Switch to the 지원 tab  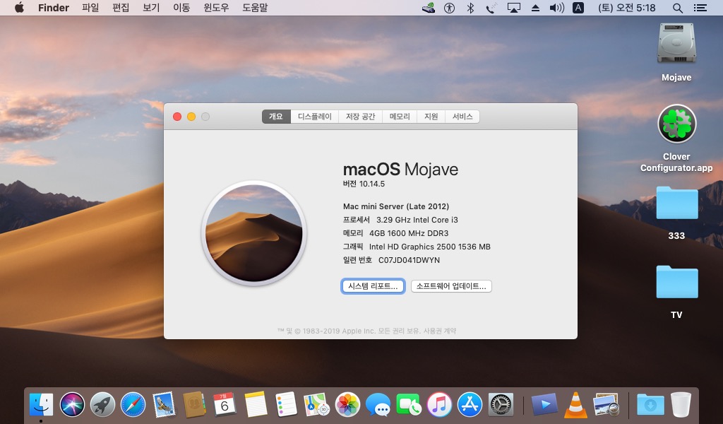[x=431, y=117]
